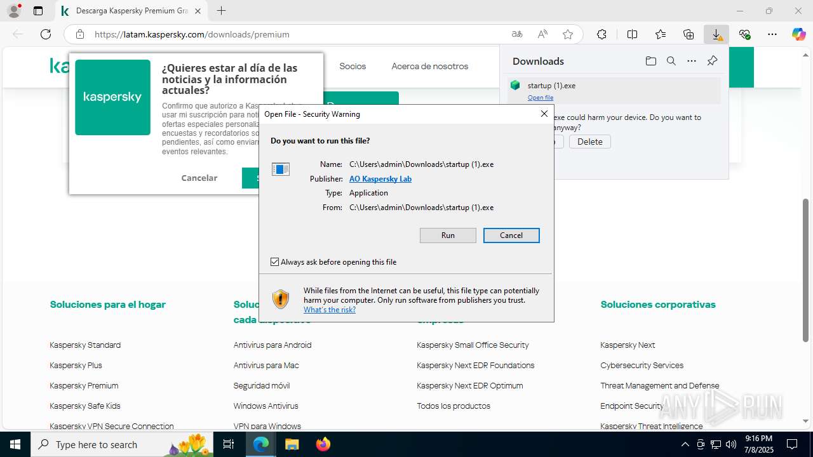This screenshot has width=813, height=457.
Task: Open Todos los productos link
Action: 454,406
